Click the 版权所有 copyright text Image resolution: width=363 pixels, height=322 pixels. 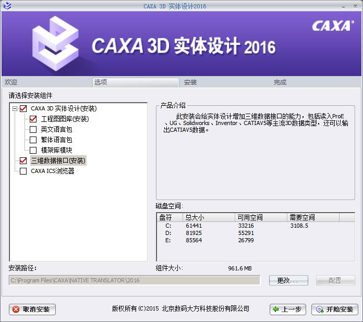180,308
